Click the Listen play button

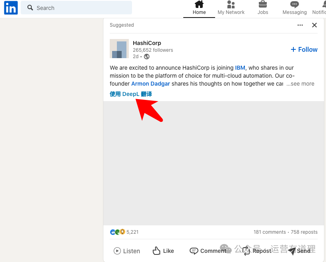[x=126, y=251]
